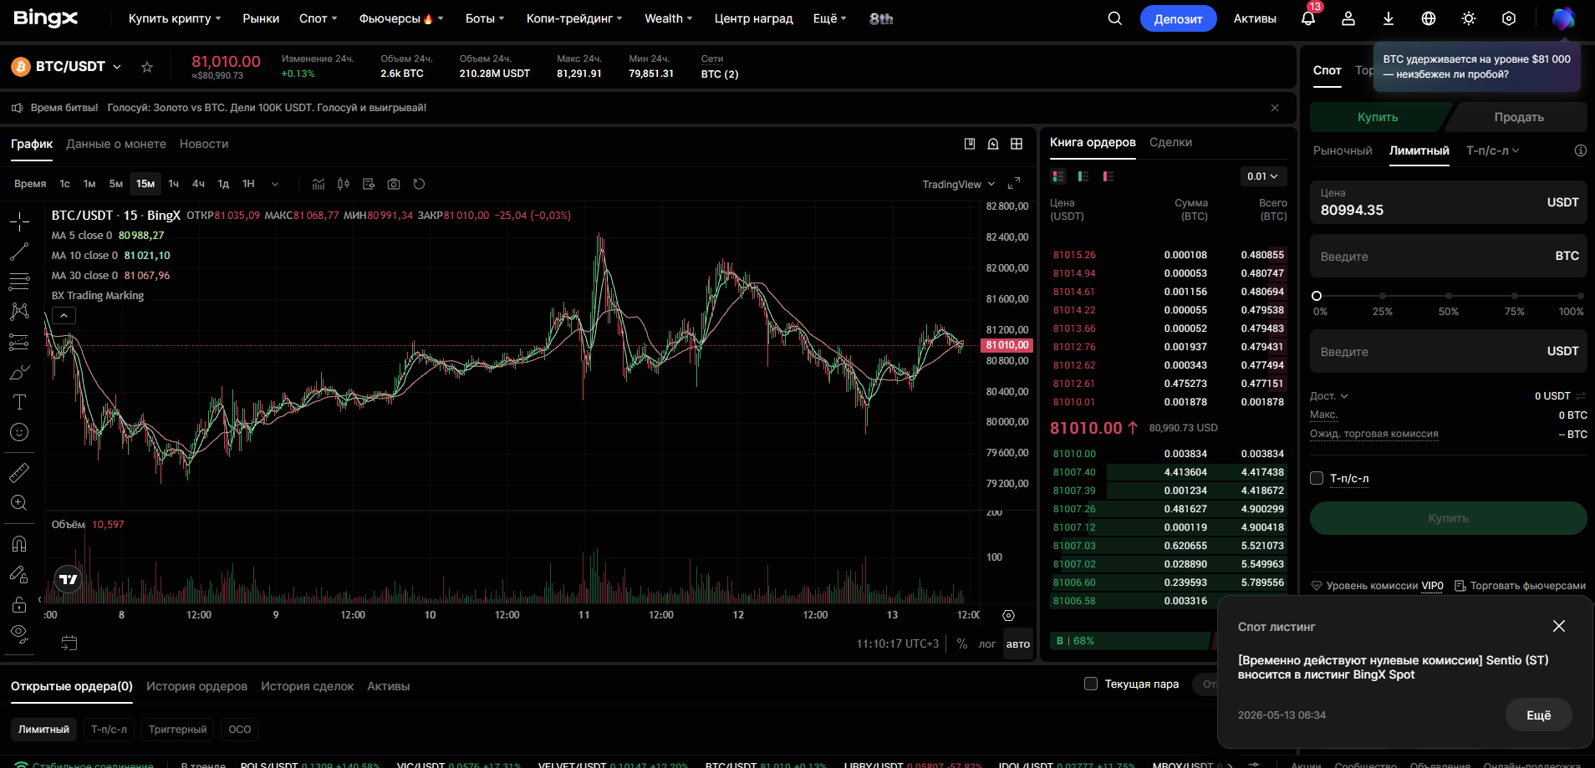Open the multi-chart grid layout icon

(x=1017, y=144)
